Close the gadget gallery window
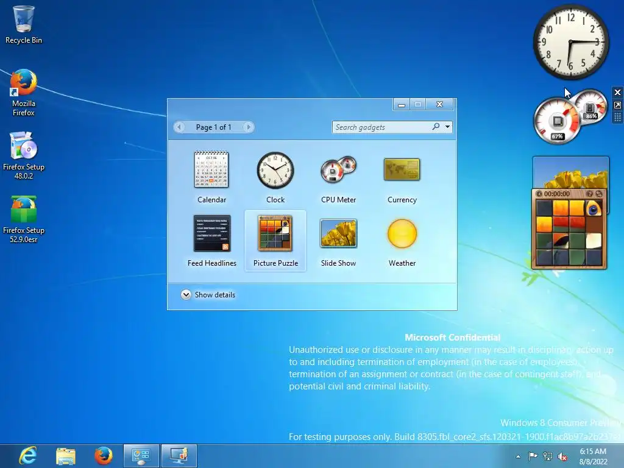Screen dimensions: 624x468 439,104
